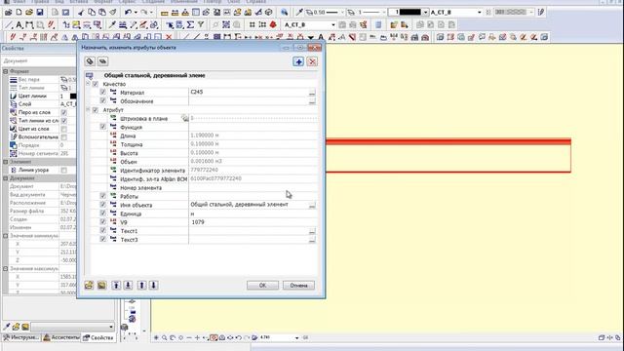Click the format pen icon right of layer field
Viewport: 624px width, 351px height.
coord(541,13)
